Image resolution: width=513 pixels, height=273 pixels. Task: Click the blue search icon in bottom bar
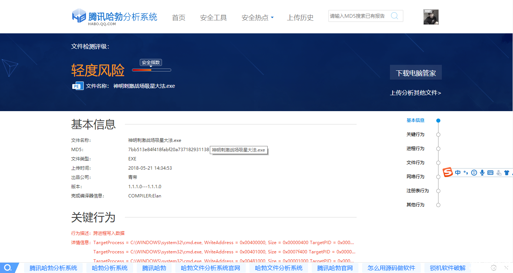[x=8, y=268]
